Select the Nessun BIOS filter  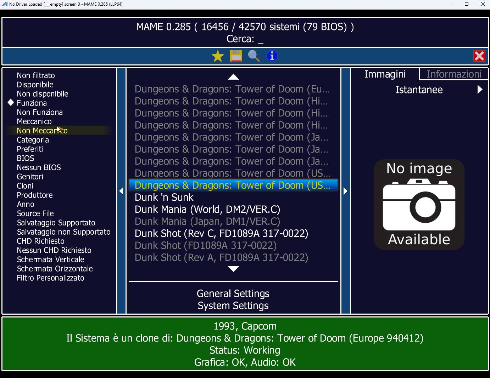39,167
